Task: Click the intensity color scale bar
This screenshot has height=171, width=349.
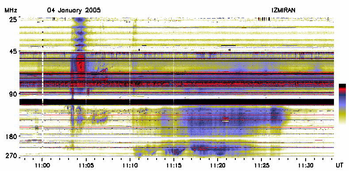Action: pyautogui.click(x=342, y=104)
